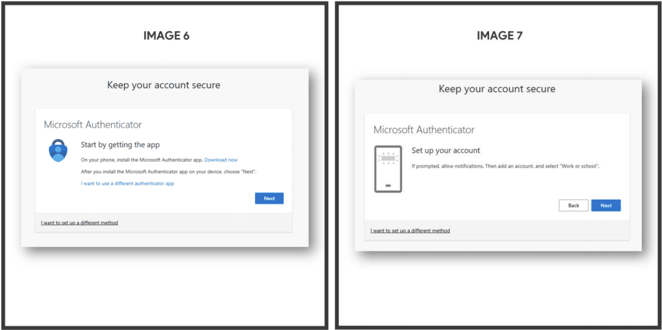Viewport: 662px width, 330px height.
Task: Click Next in the Image 7 dialog
Action: 606,206
